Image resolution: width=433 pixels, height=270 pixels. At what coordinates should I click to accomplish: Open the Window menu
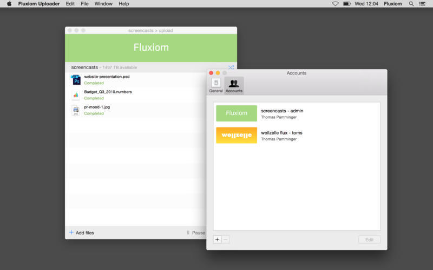(103, 4)
